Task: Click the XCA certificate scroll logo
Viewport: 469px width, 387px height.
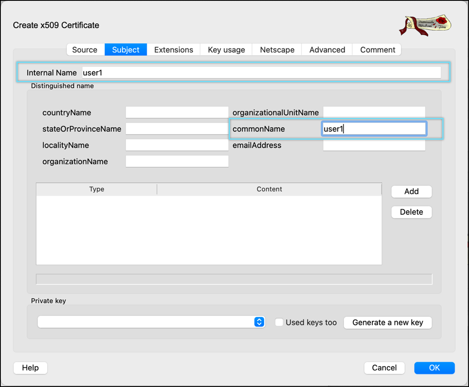Action: point(425,25)
